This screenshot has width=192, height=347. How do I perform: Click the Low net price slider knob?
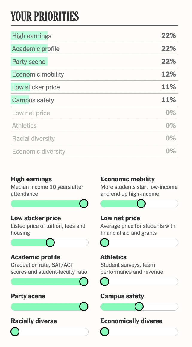pos(105,243)
